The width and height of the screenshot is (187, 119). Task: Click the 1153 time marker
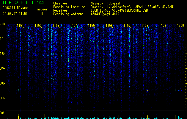[56, 26]
